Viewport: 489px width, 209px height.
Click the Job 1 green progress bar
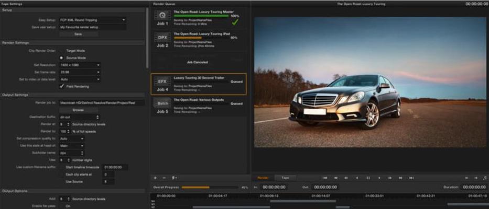pos(201,16)
